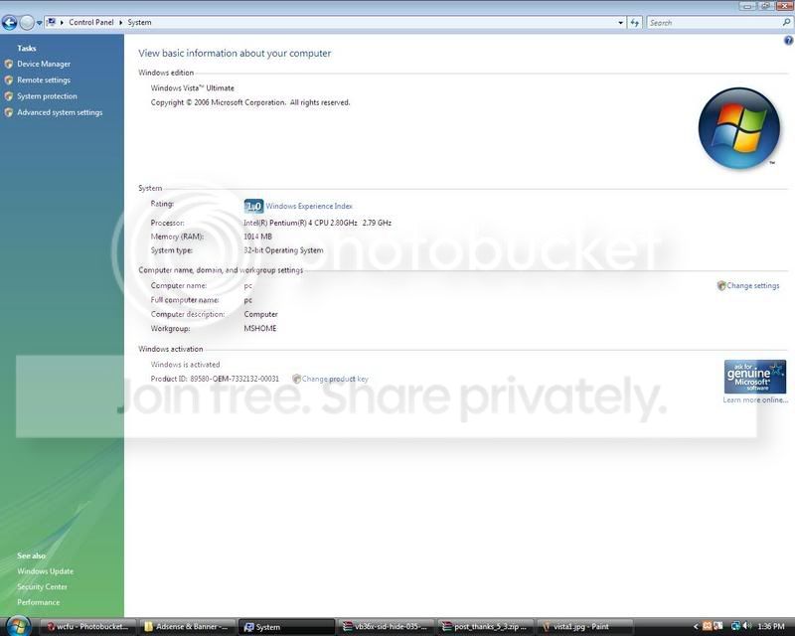This screenshot has height=636, width=795.
Task: Click Change settings link
Action: click(753, 285)
